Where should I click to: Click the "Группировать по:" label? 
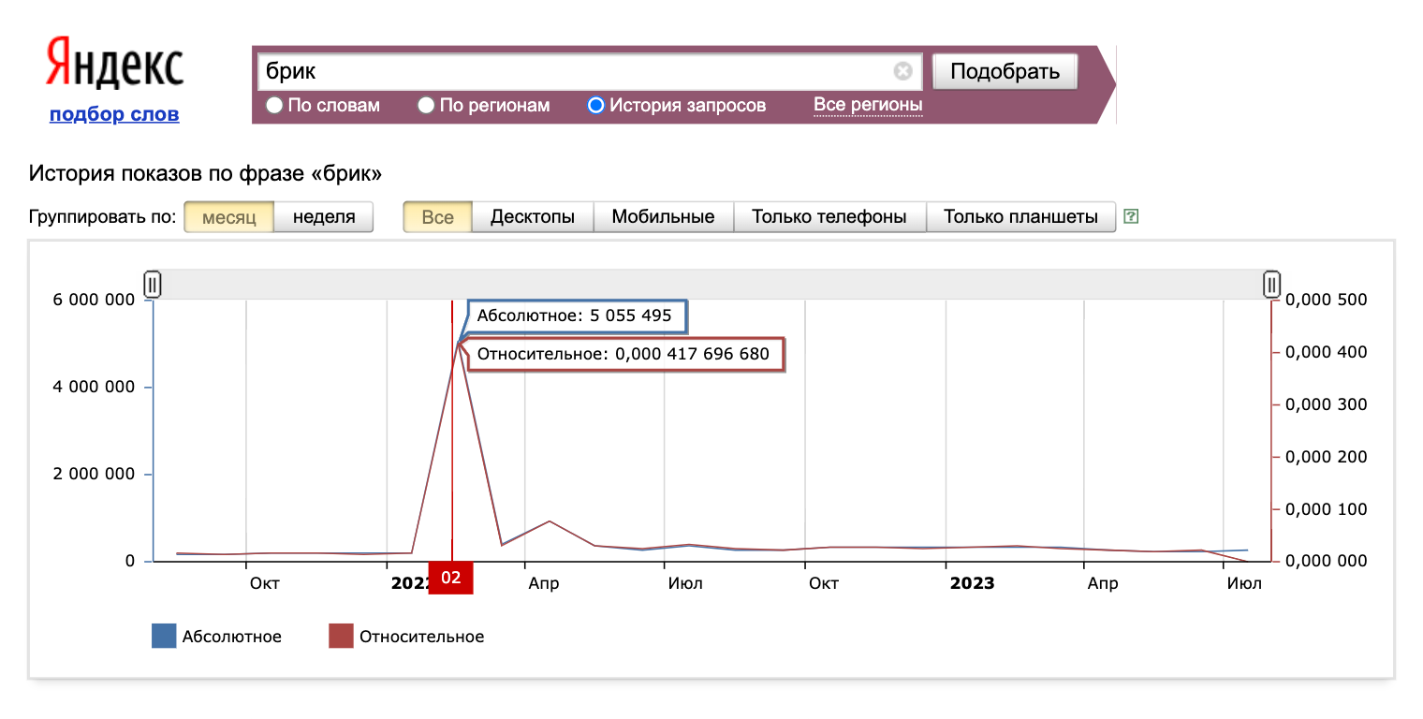(102, 217)
